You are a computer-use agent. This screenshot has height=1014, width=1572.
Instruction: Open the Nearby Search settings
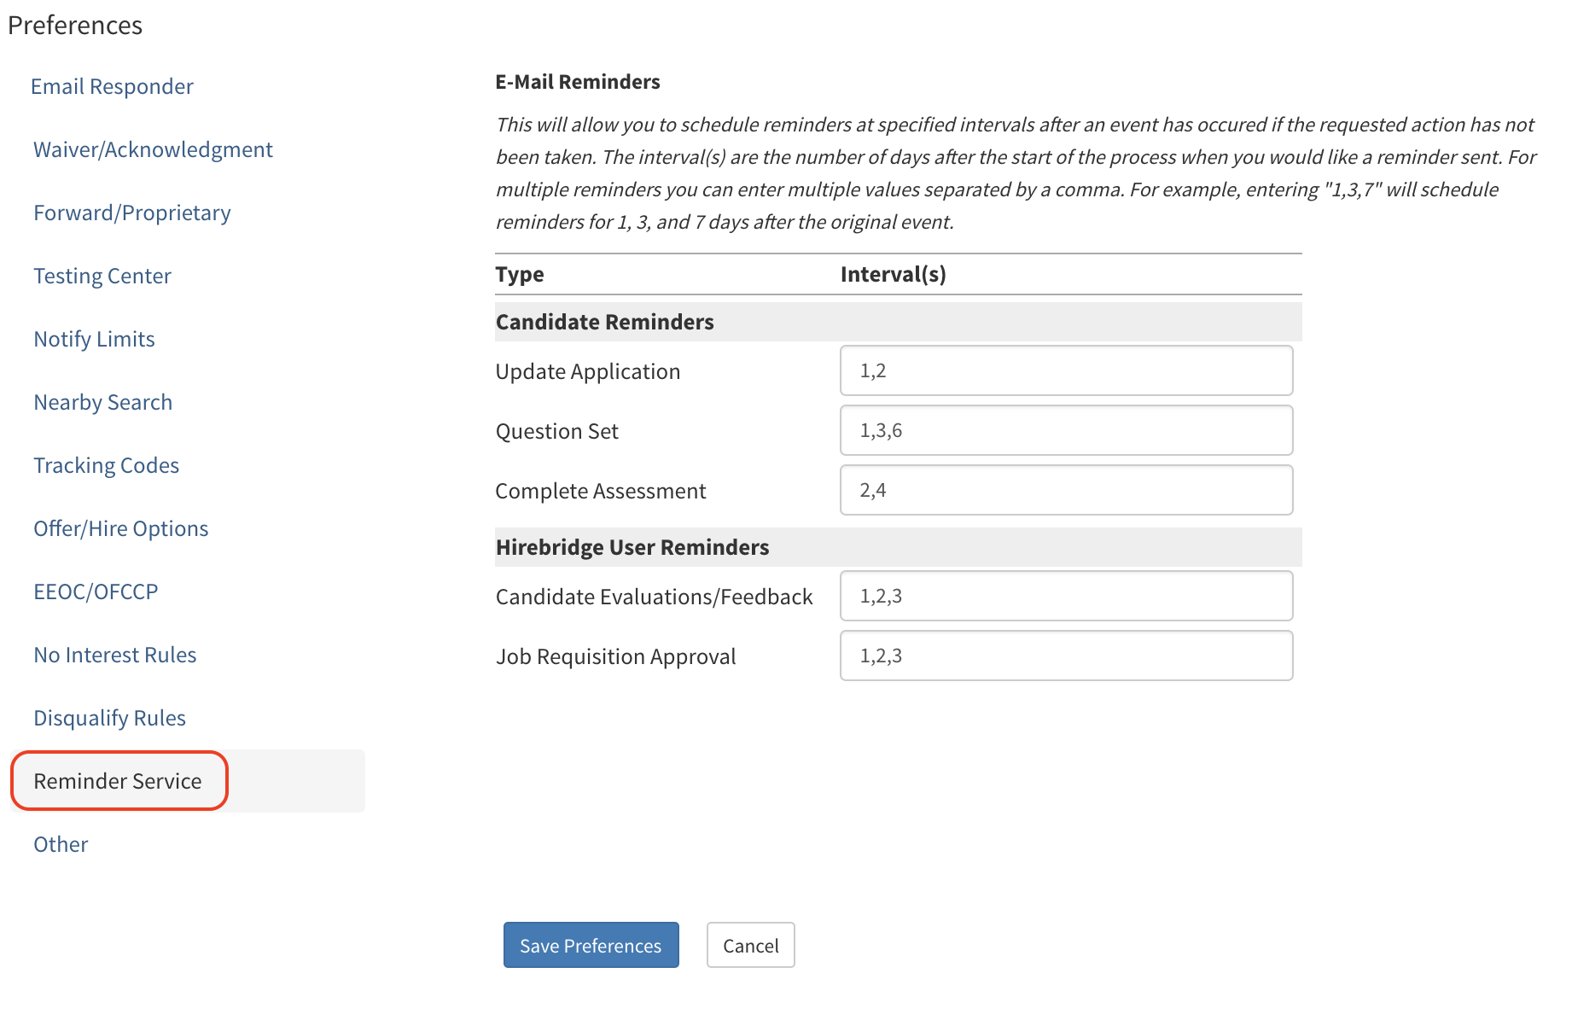(102, 402)
